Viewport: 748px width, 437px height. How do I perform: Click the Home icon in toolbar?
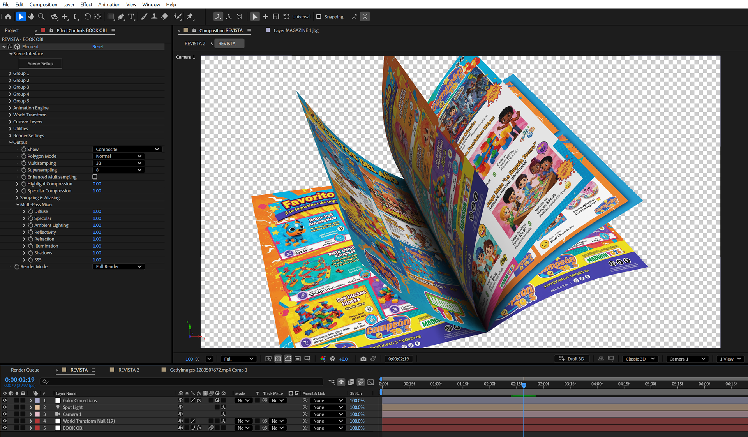[x=8, y=17]
